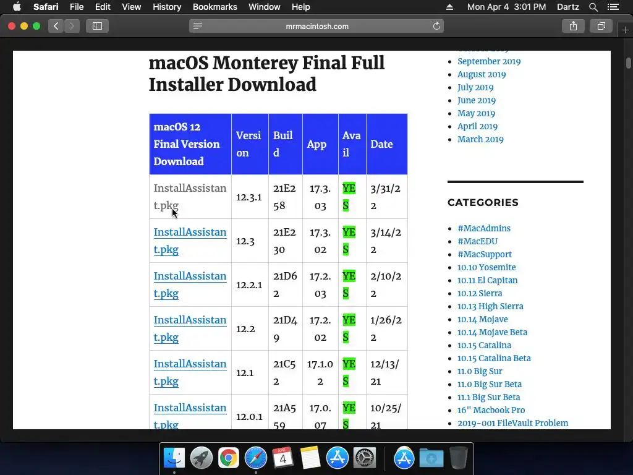Open Google Chrome from the Dock

[229, 458]
